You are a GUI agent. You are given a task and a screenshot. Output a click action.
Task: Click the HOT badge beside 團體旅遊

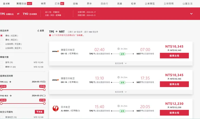pos(29,4)
